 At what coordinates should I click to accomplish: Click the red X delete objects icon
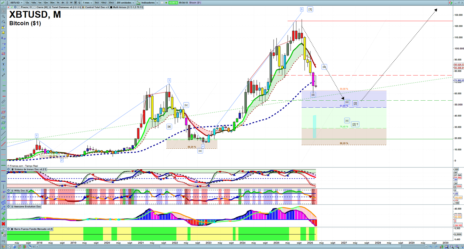pyautogui.click(x=3, y=224)
